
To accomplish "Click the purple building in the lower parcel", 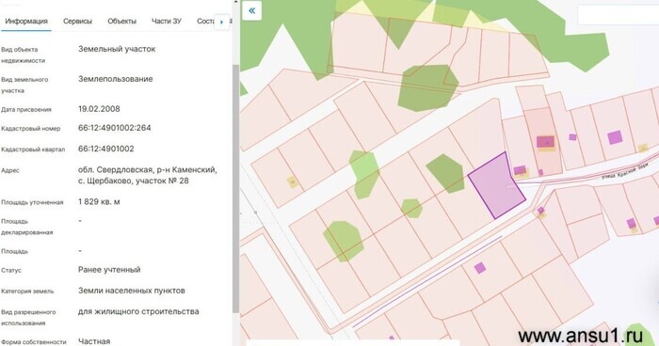I will [x=479, y=267].
